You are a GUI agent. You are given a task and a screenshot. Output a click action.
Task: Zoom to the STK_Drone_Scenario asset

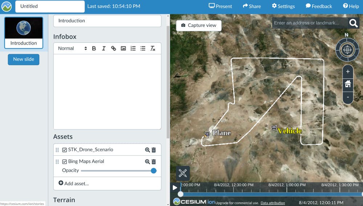tap(147, 150)
